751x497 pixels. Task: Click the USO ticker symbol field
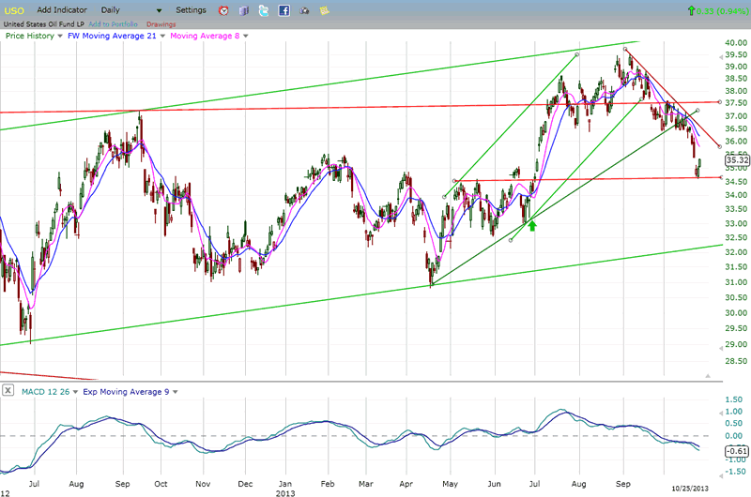[x=16, y=10]
